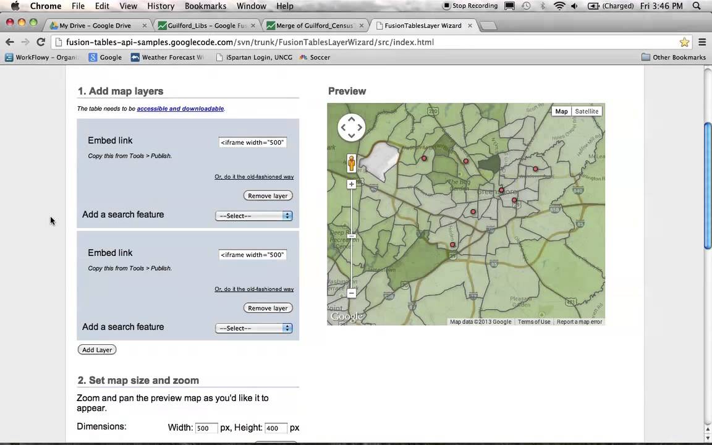Open a new tab button
The image size is (712, 445).
pos(488,26)
